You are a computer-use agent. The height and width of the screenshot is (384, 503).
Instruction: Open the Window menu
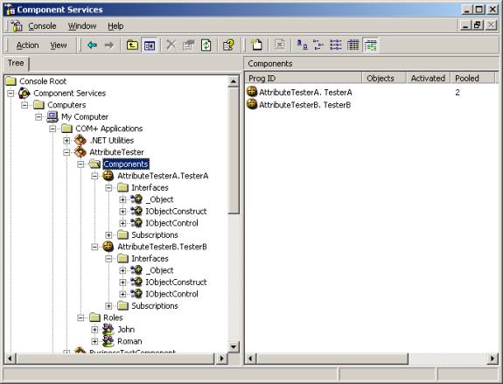[x=82, y=26]
